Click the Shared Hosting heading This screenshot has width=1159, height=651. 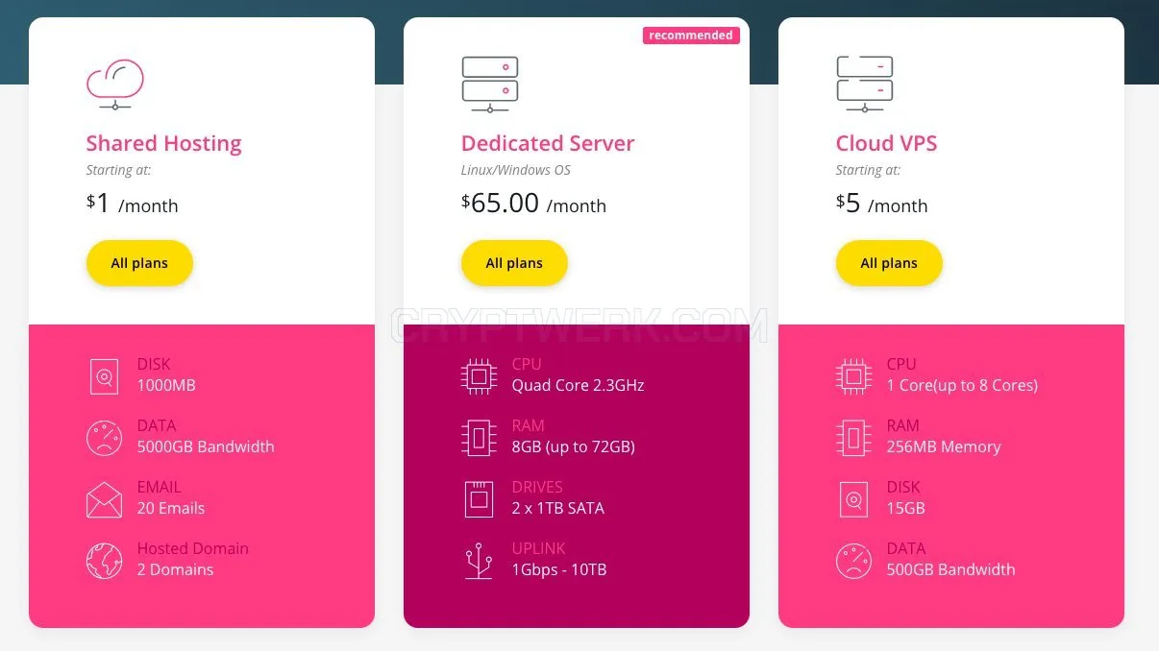(x=163, y=144)
